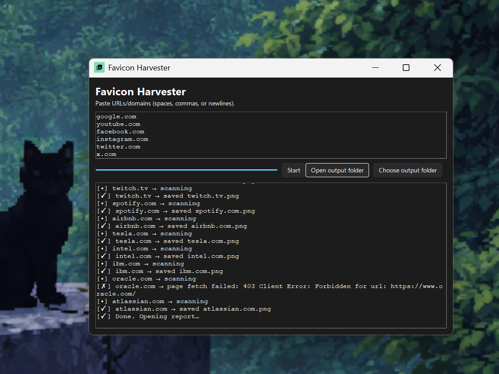499x374 pixels.
Task: Click the Favicon Harvester app icon in the title bar
Action: tap(99, 67)
